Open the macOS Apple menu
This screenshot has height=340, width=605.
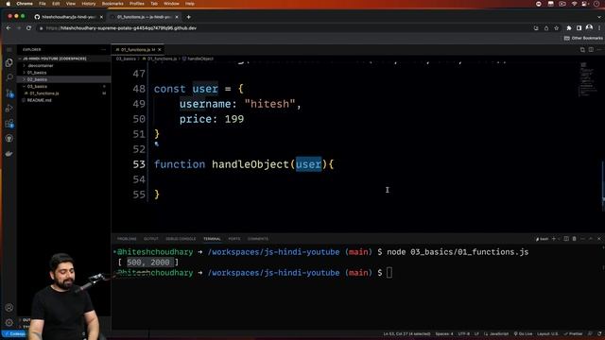[x=8, y=4]
